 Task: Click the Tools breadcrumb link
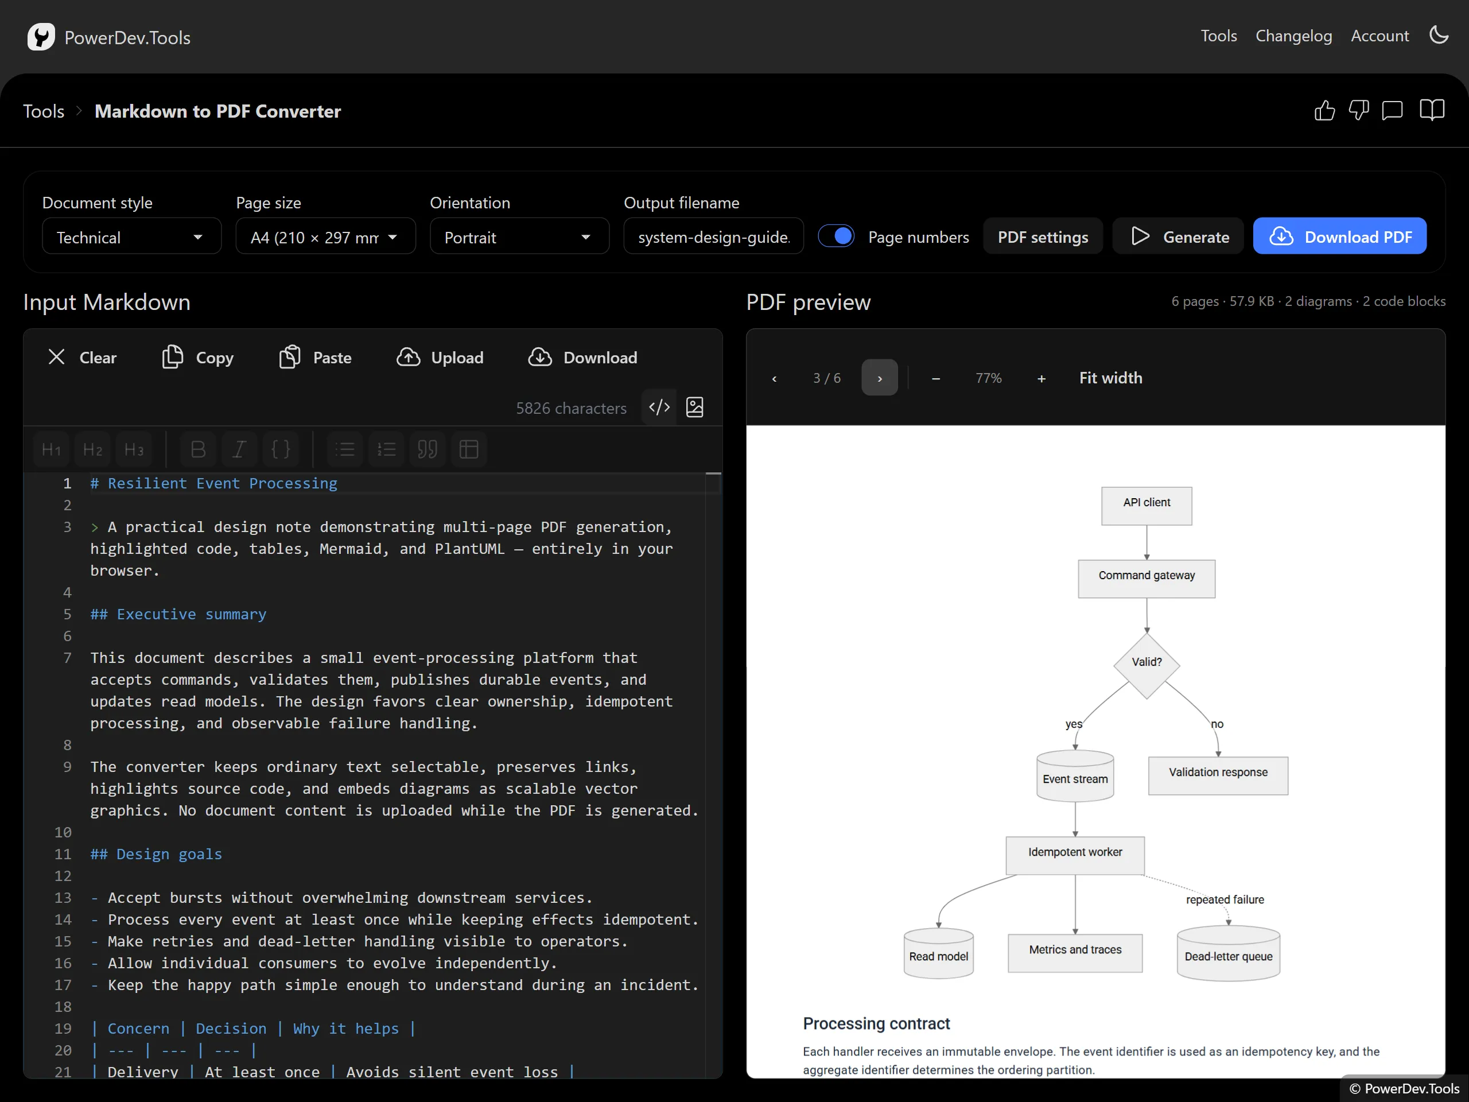[x=44, y=111]
